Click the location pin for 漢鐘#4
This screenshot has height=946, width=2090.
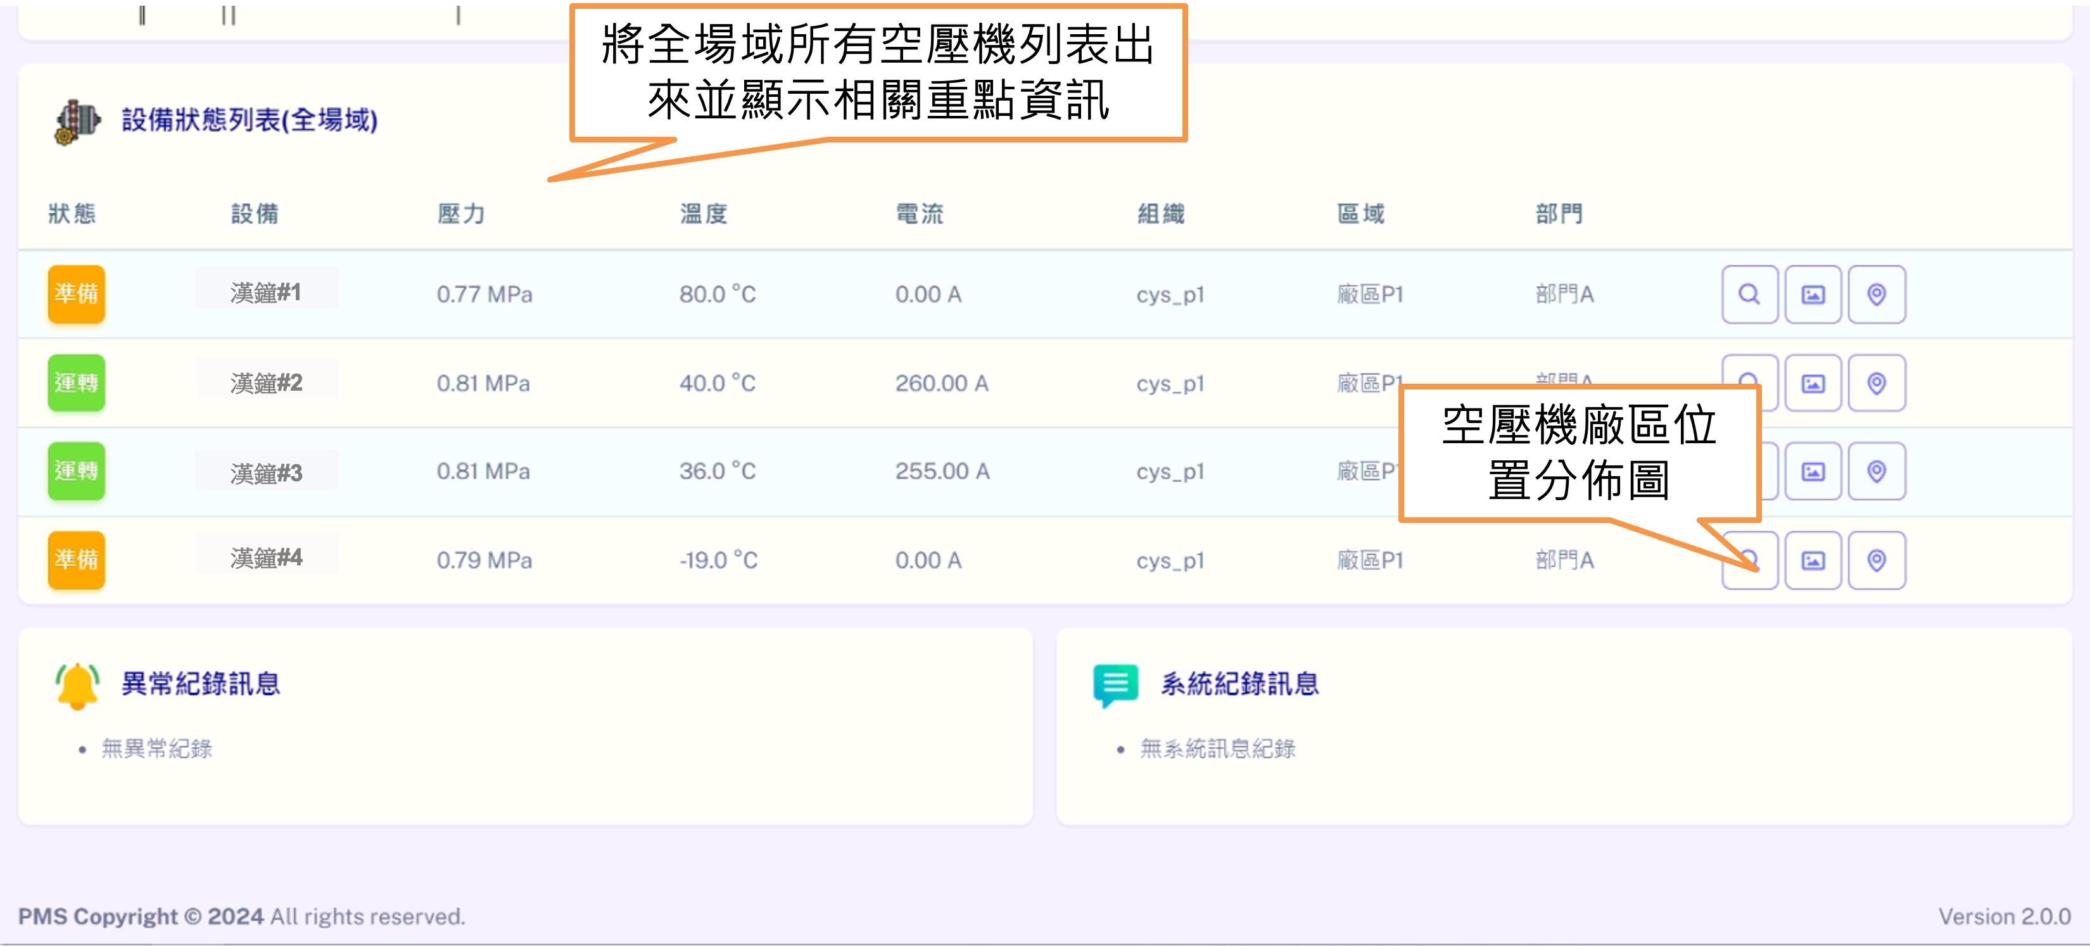tap(1876, 560)
